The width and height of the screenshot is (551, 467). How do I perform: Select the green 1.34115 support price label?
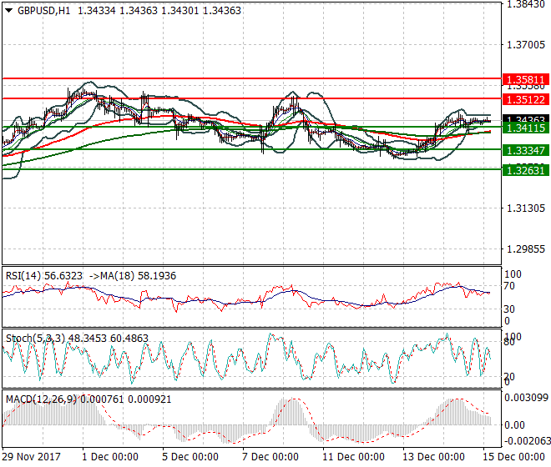[526, 128]
